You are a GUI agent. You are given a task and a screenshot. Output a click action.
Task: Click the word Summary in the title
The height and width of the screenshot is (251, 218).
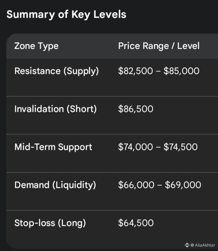(x=27, y=15)
